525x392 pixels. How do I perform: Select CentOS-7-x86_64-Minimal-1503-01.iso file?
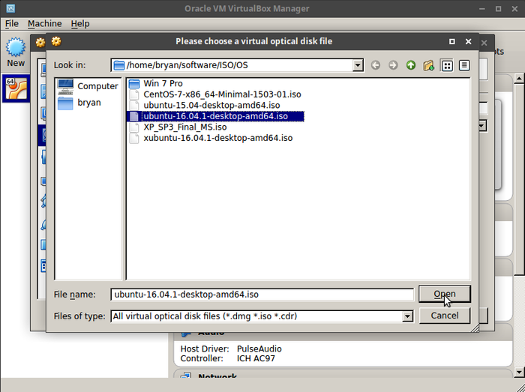(215, 94)
